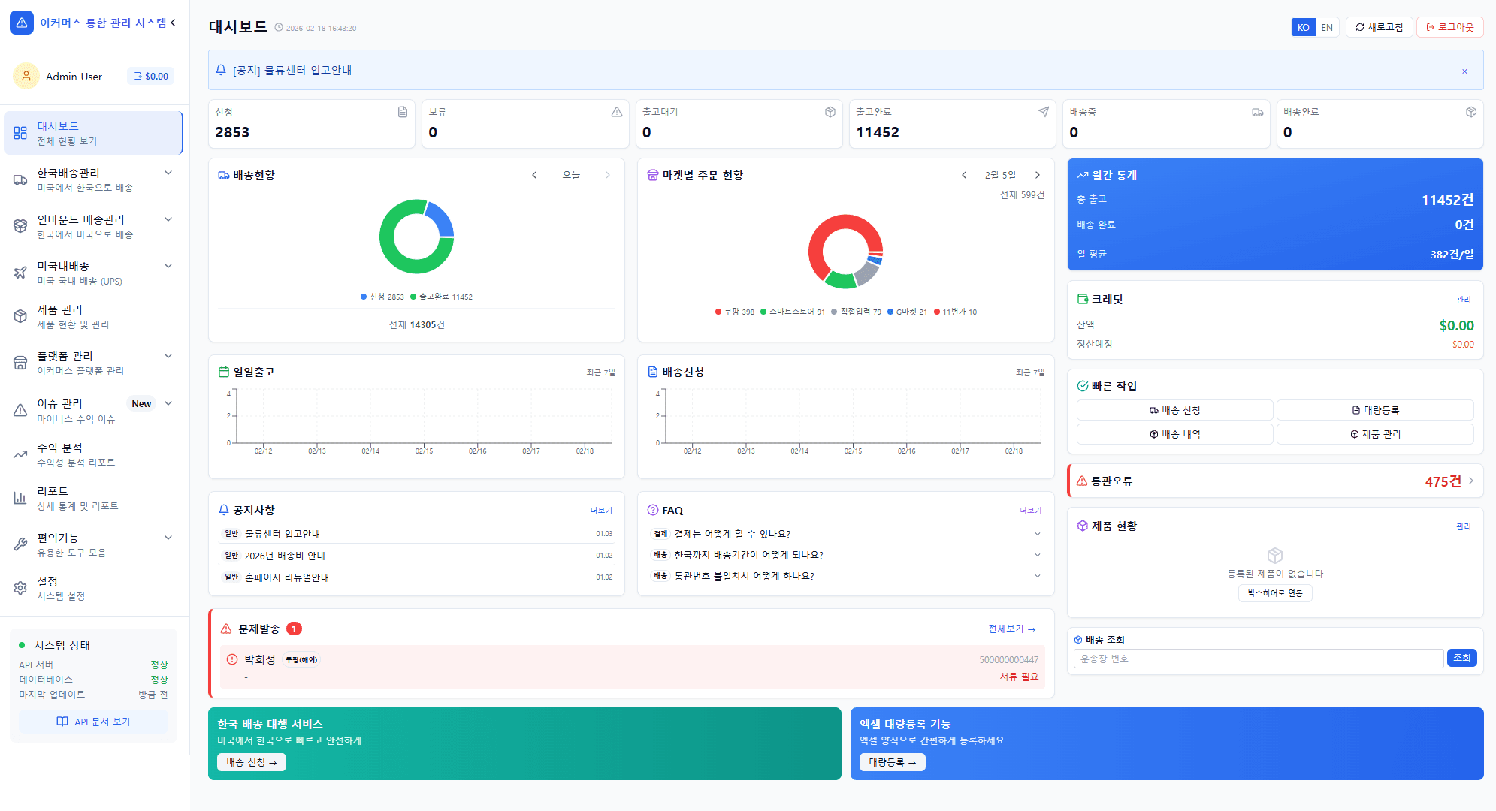Collapse the sidebar with the chevron
Screen dimensions: 1496x811
(x=174, y=23)
